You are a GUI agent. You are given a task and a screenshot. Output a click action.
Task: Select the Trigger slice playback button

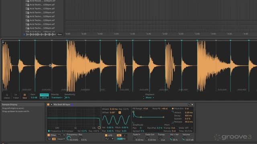click(44, 95)
